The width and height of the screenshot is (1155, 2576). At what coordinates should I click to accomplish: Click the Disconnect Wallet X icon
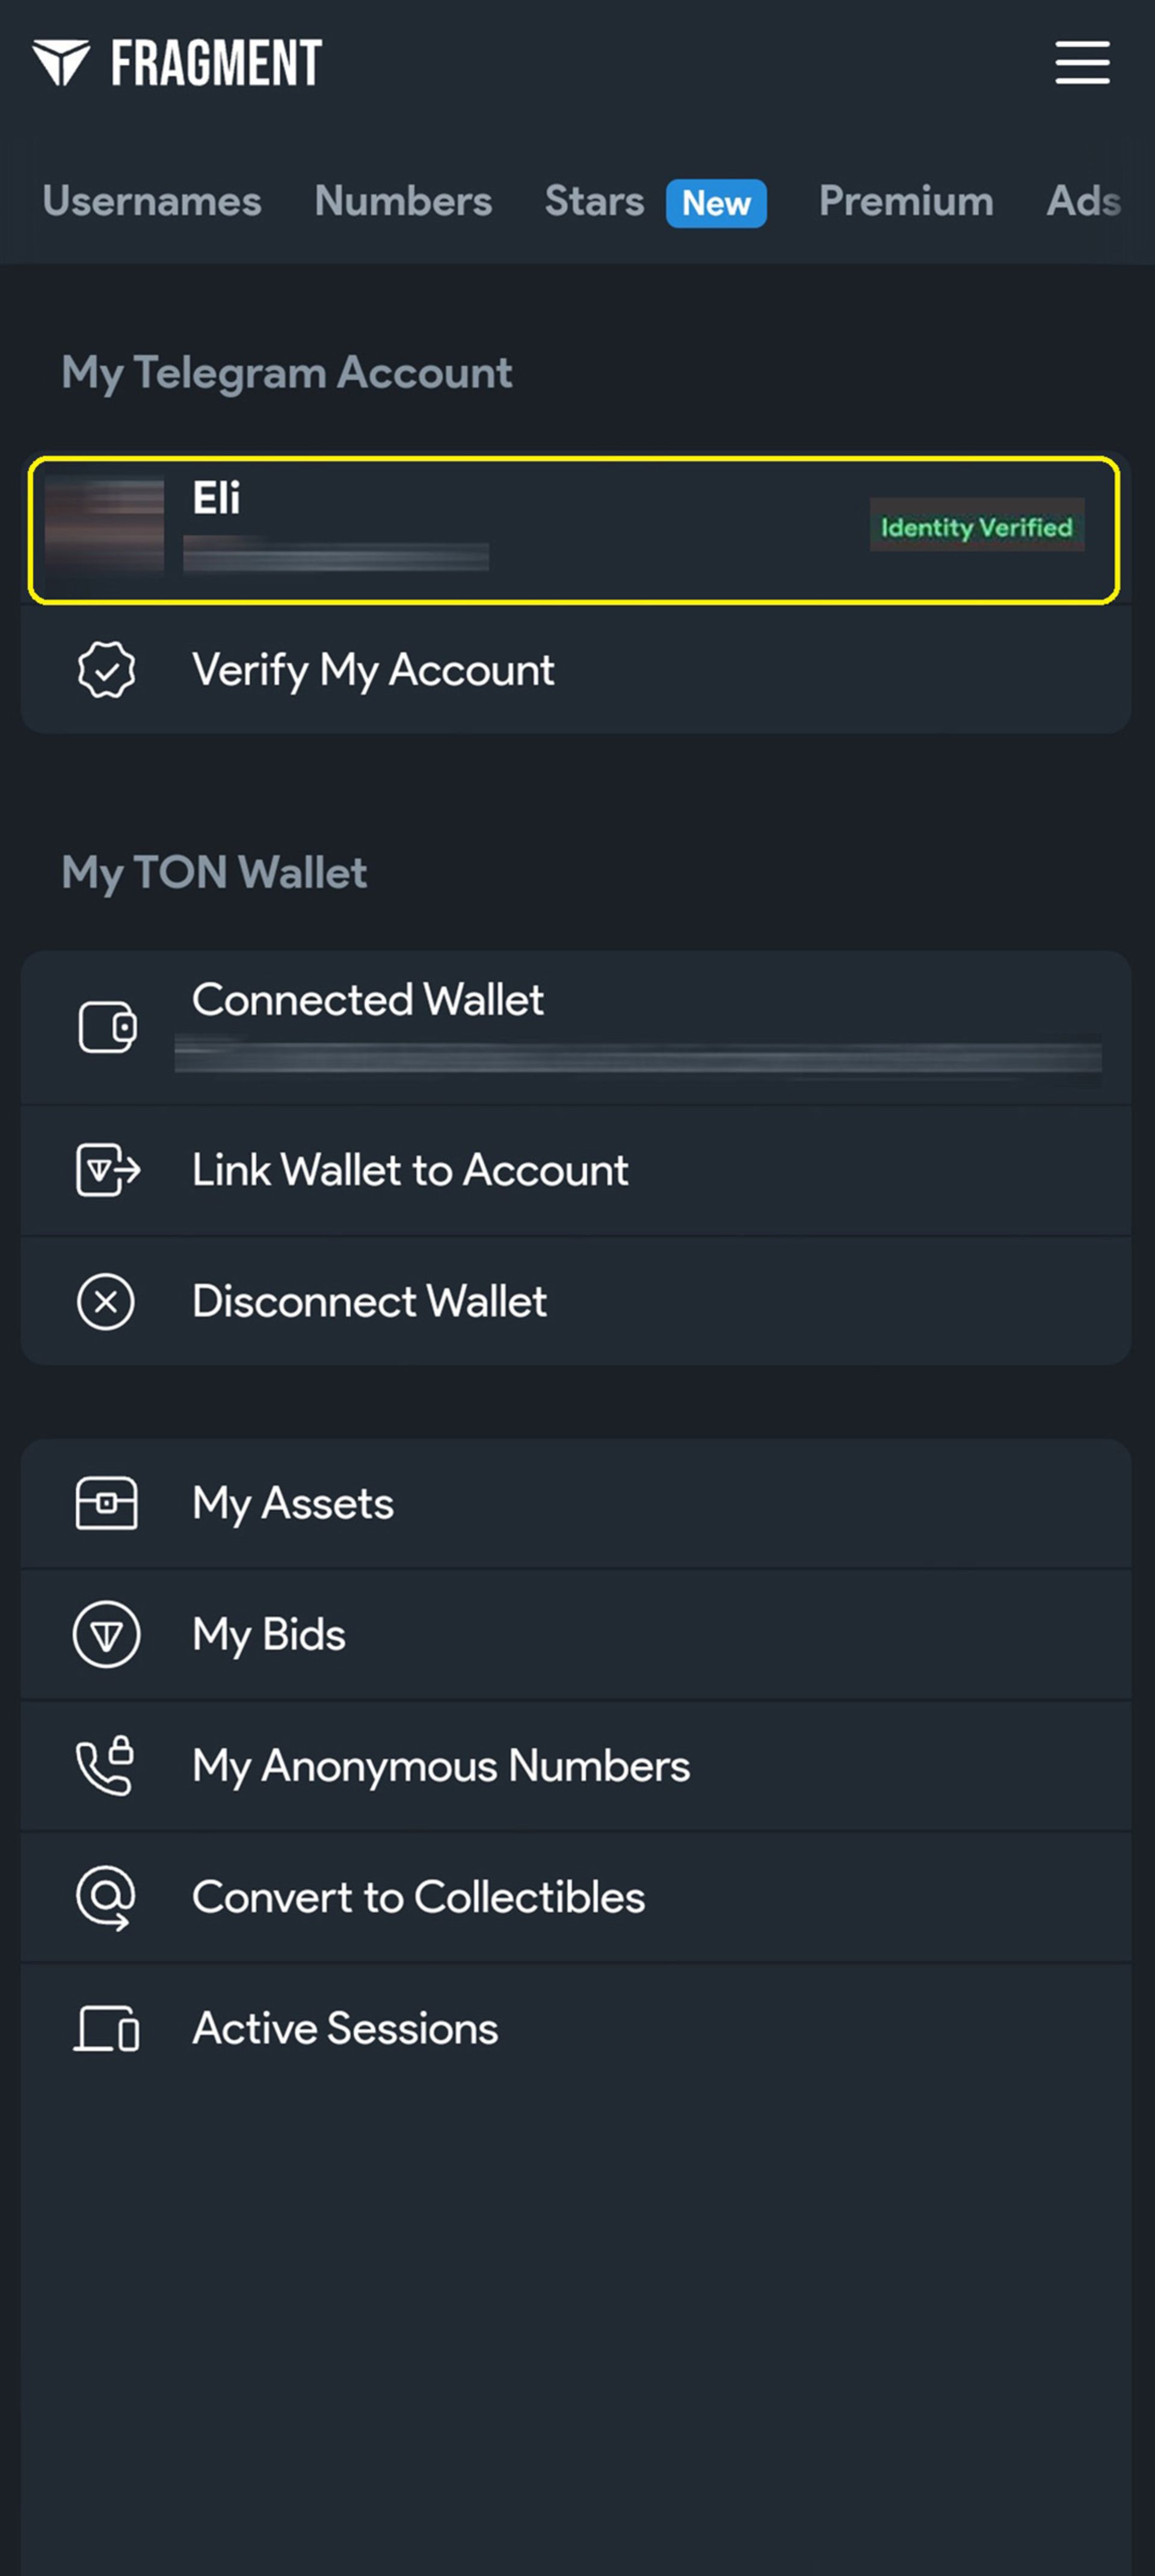point(106,1302)
